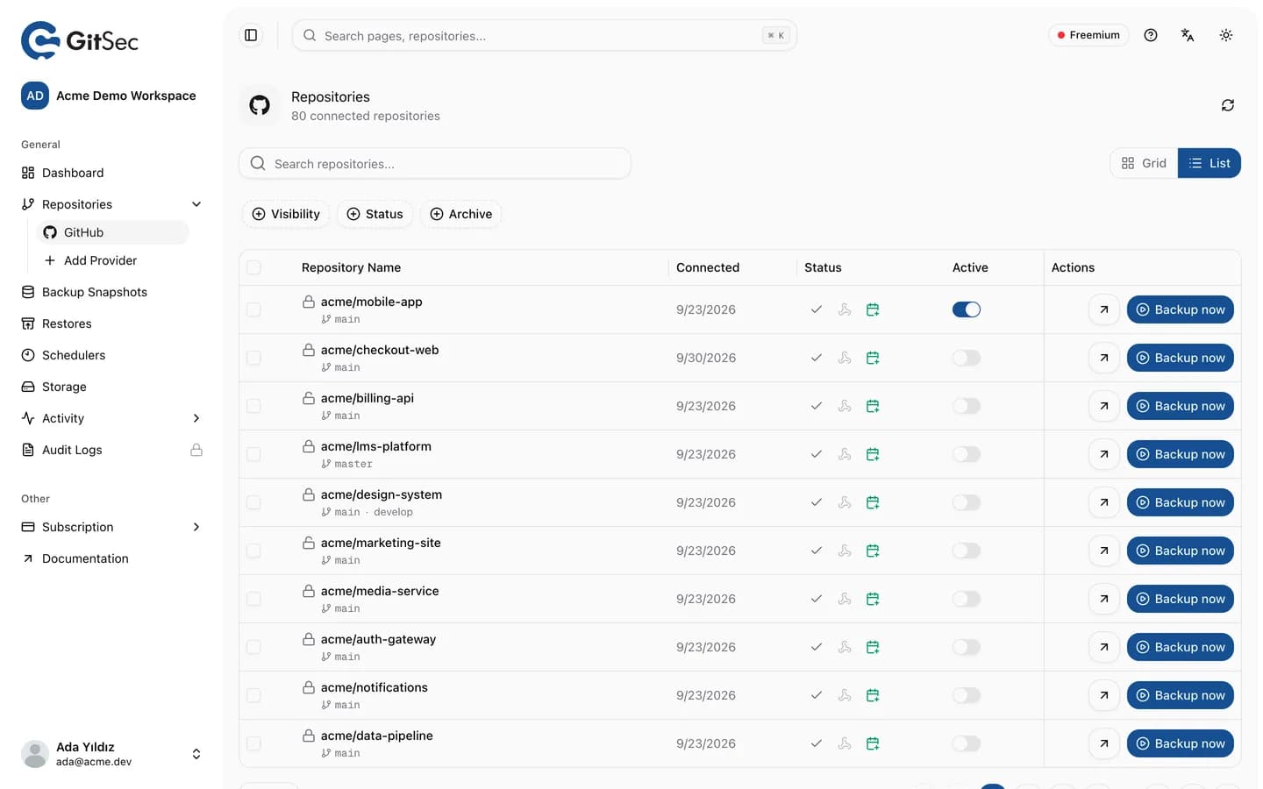Enable the Active toggle for acme/checkout-web
This screenshot has height=789, width=1263.
pos(967,358)
